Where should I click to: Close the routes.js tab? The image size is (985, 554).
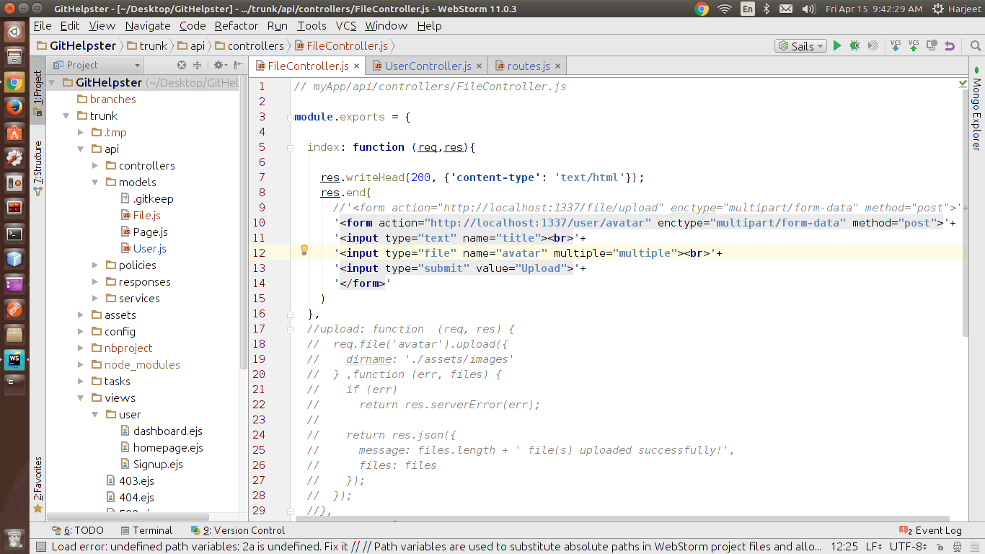tap(557, 66)
